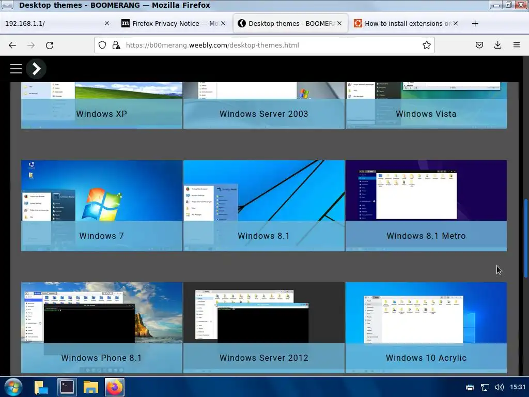Open the taskbar desktop files icon
This screenshot has width=529, height=397.
point(41,387)
